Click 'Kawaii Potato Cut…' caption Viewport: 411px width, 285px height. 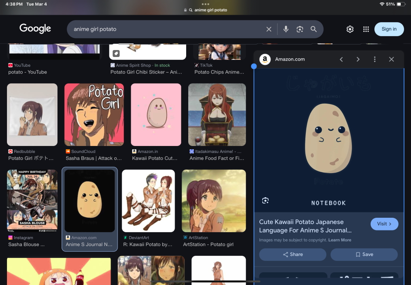coord(155,158)
